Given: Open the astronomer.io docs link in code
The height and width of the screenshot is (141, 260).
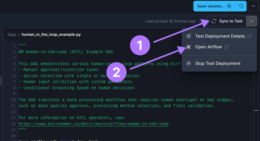Looking at the screenshot, I should coord(94,124).
